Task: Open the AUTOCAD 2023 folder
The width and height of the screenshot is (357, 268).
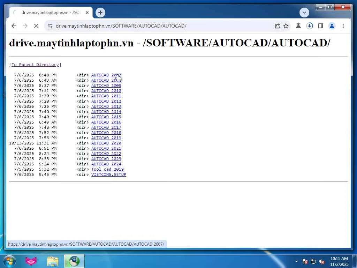Action: (106, 159)
